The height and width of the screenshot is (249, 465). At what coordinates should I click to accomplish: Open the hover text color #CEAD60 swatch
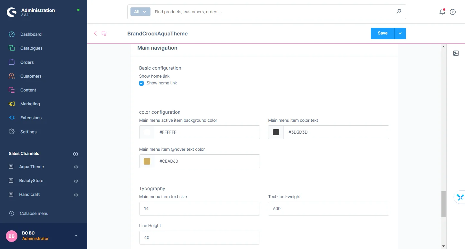coord(147,161)
